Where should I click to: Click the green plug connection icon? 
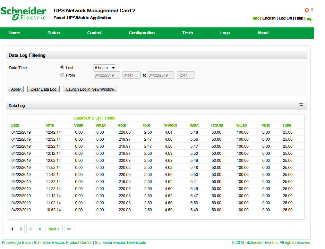pos(309,19)
